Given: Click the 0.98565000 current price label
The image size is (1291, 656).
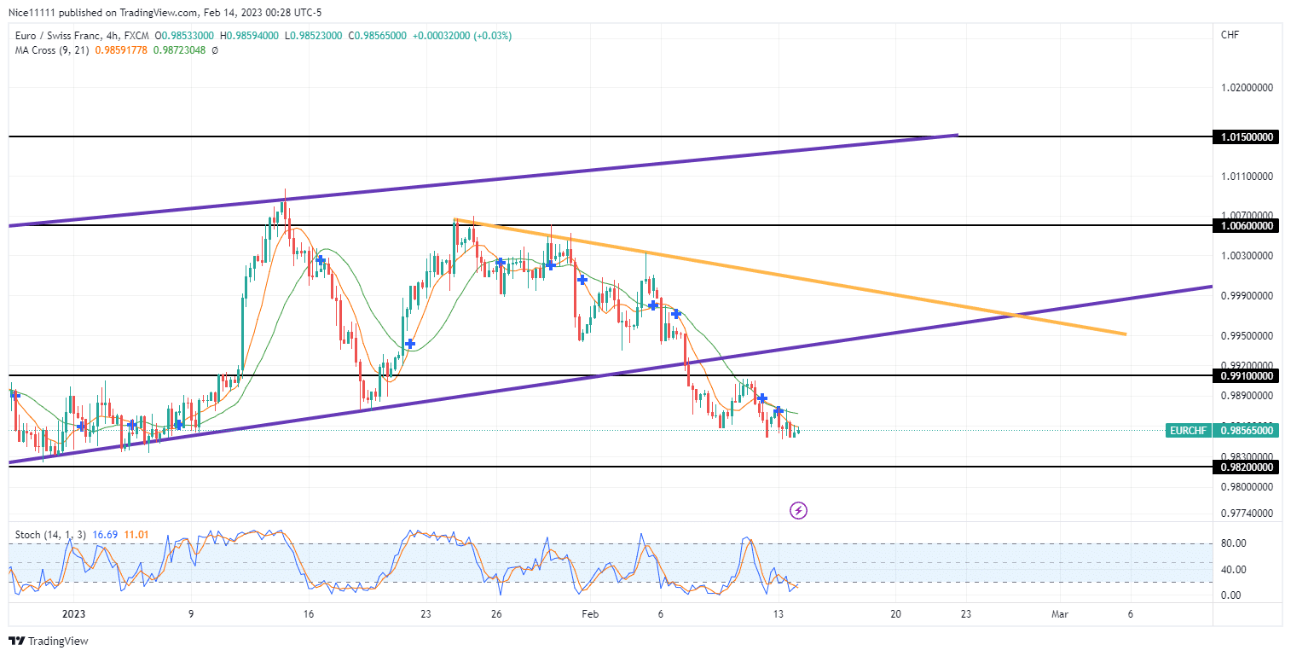Looking at the screenshot, I should (1246, 431).
